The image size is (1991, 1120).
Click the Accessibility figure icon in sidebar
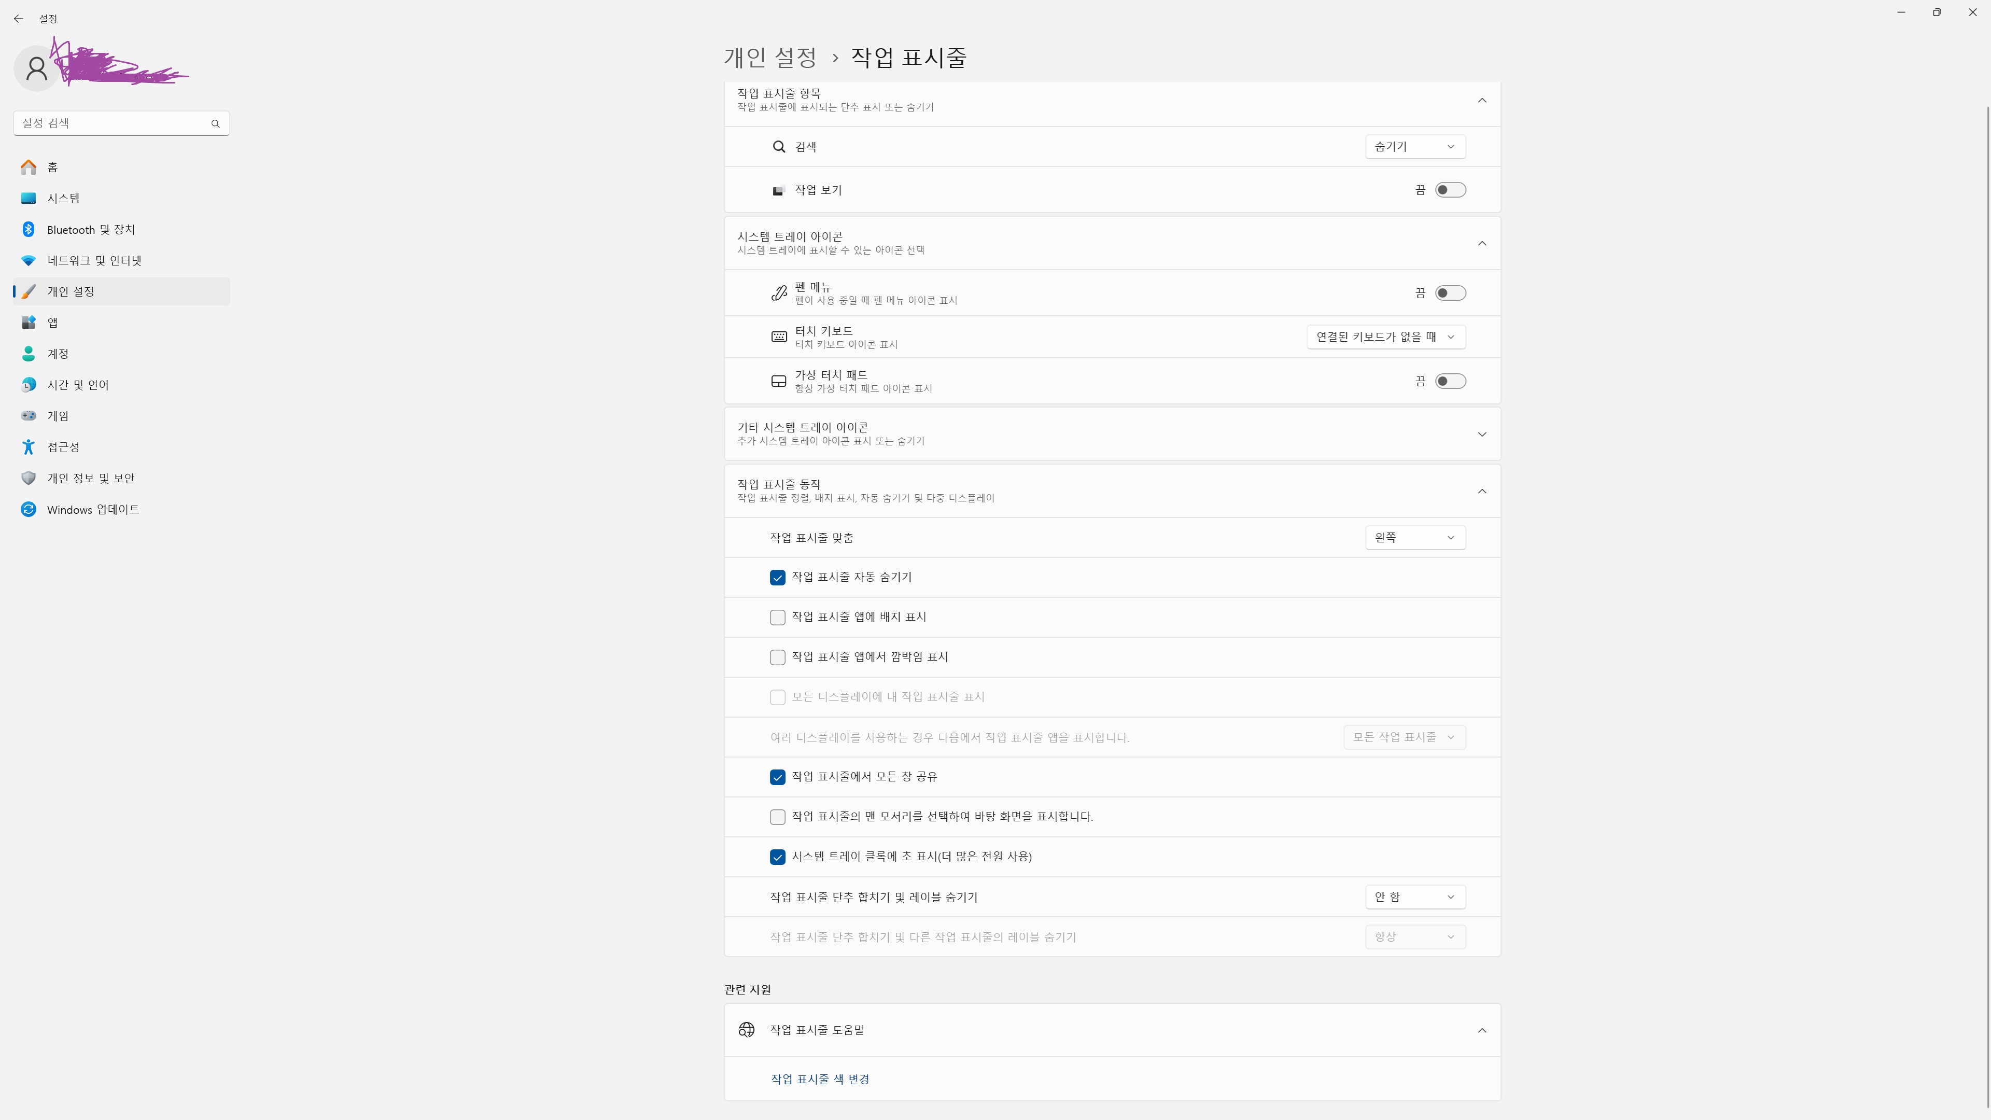pyautogui.click(x=29, y=447)
